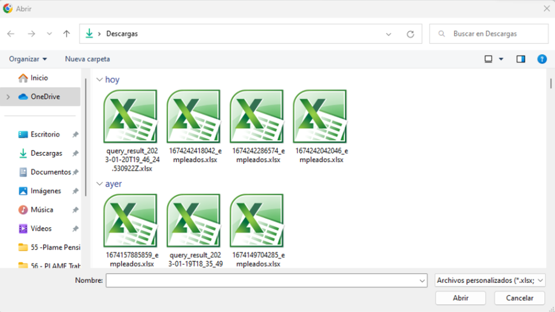555x312 pixels.
Task: Click the forward navigation arrow
Action: point(32,34)
